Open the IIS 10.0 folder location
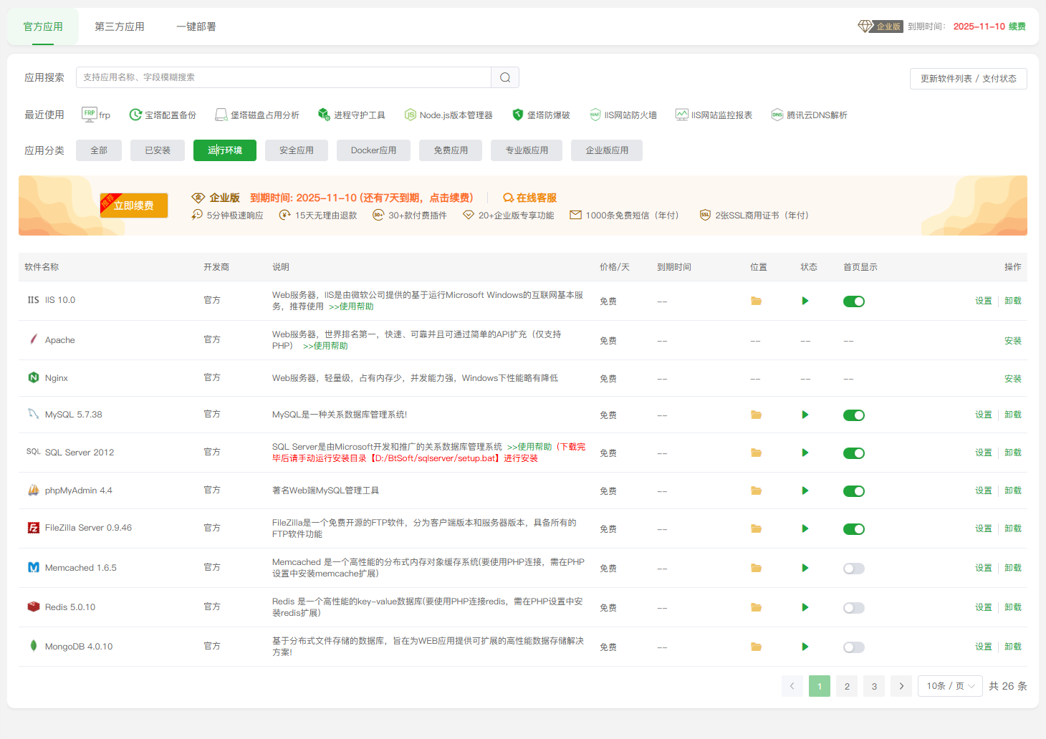Image resolution: width=1046 pixels, height=739 pixels. (x=756, y=301)
